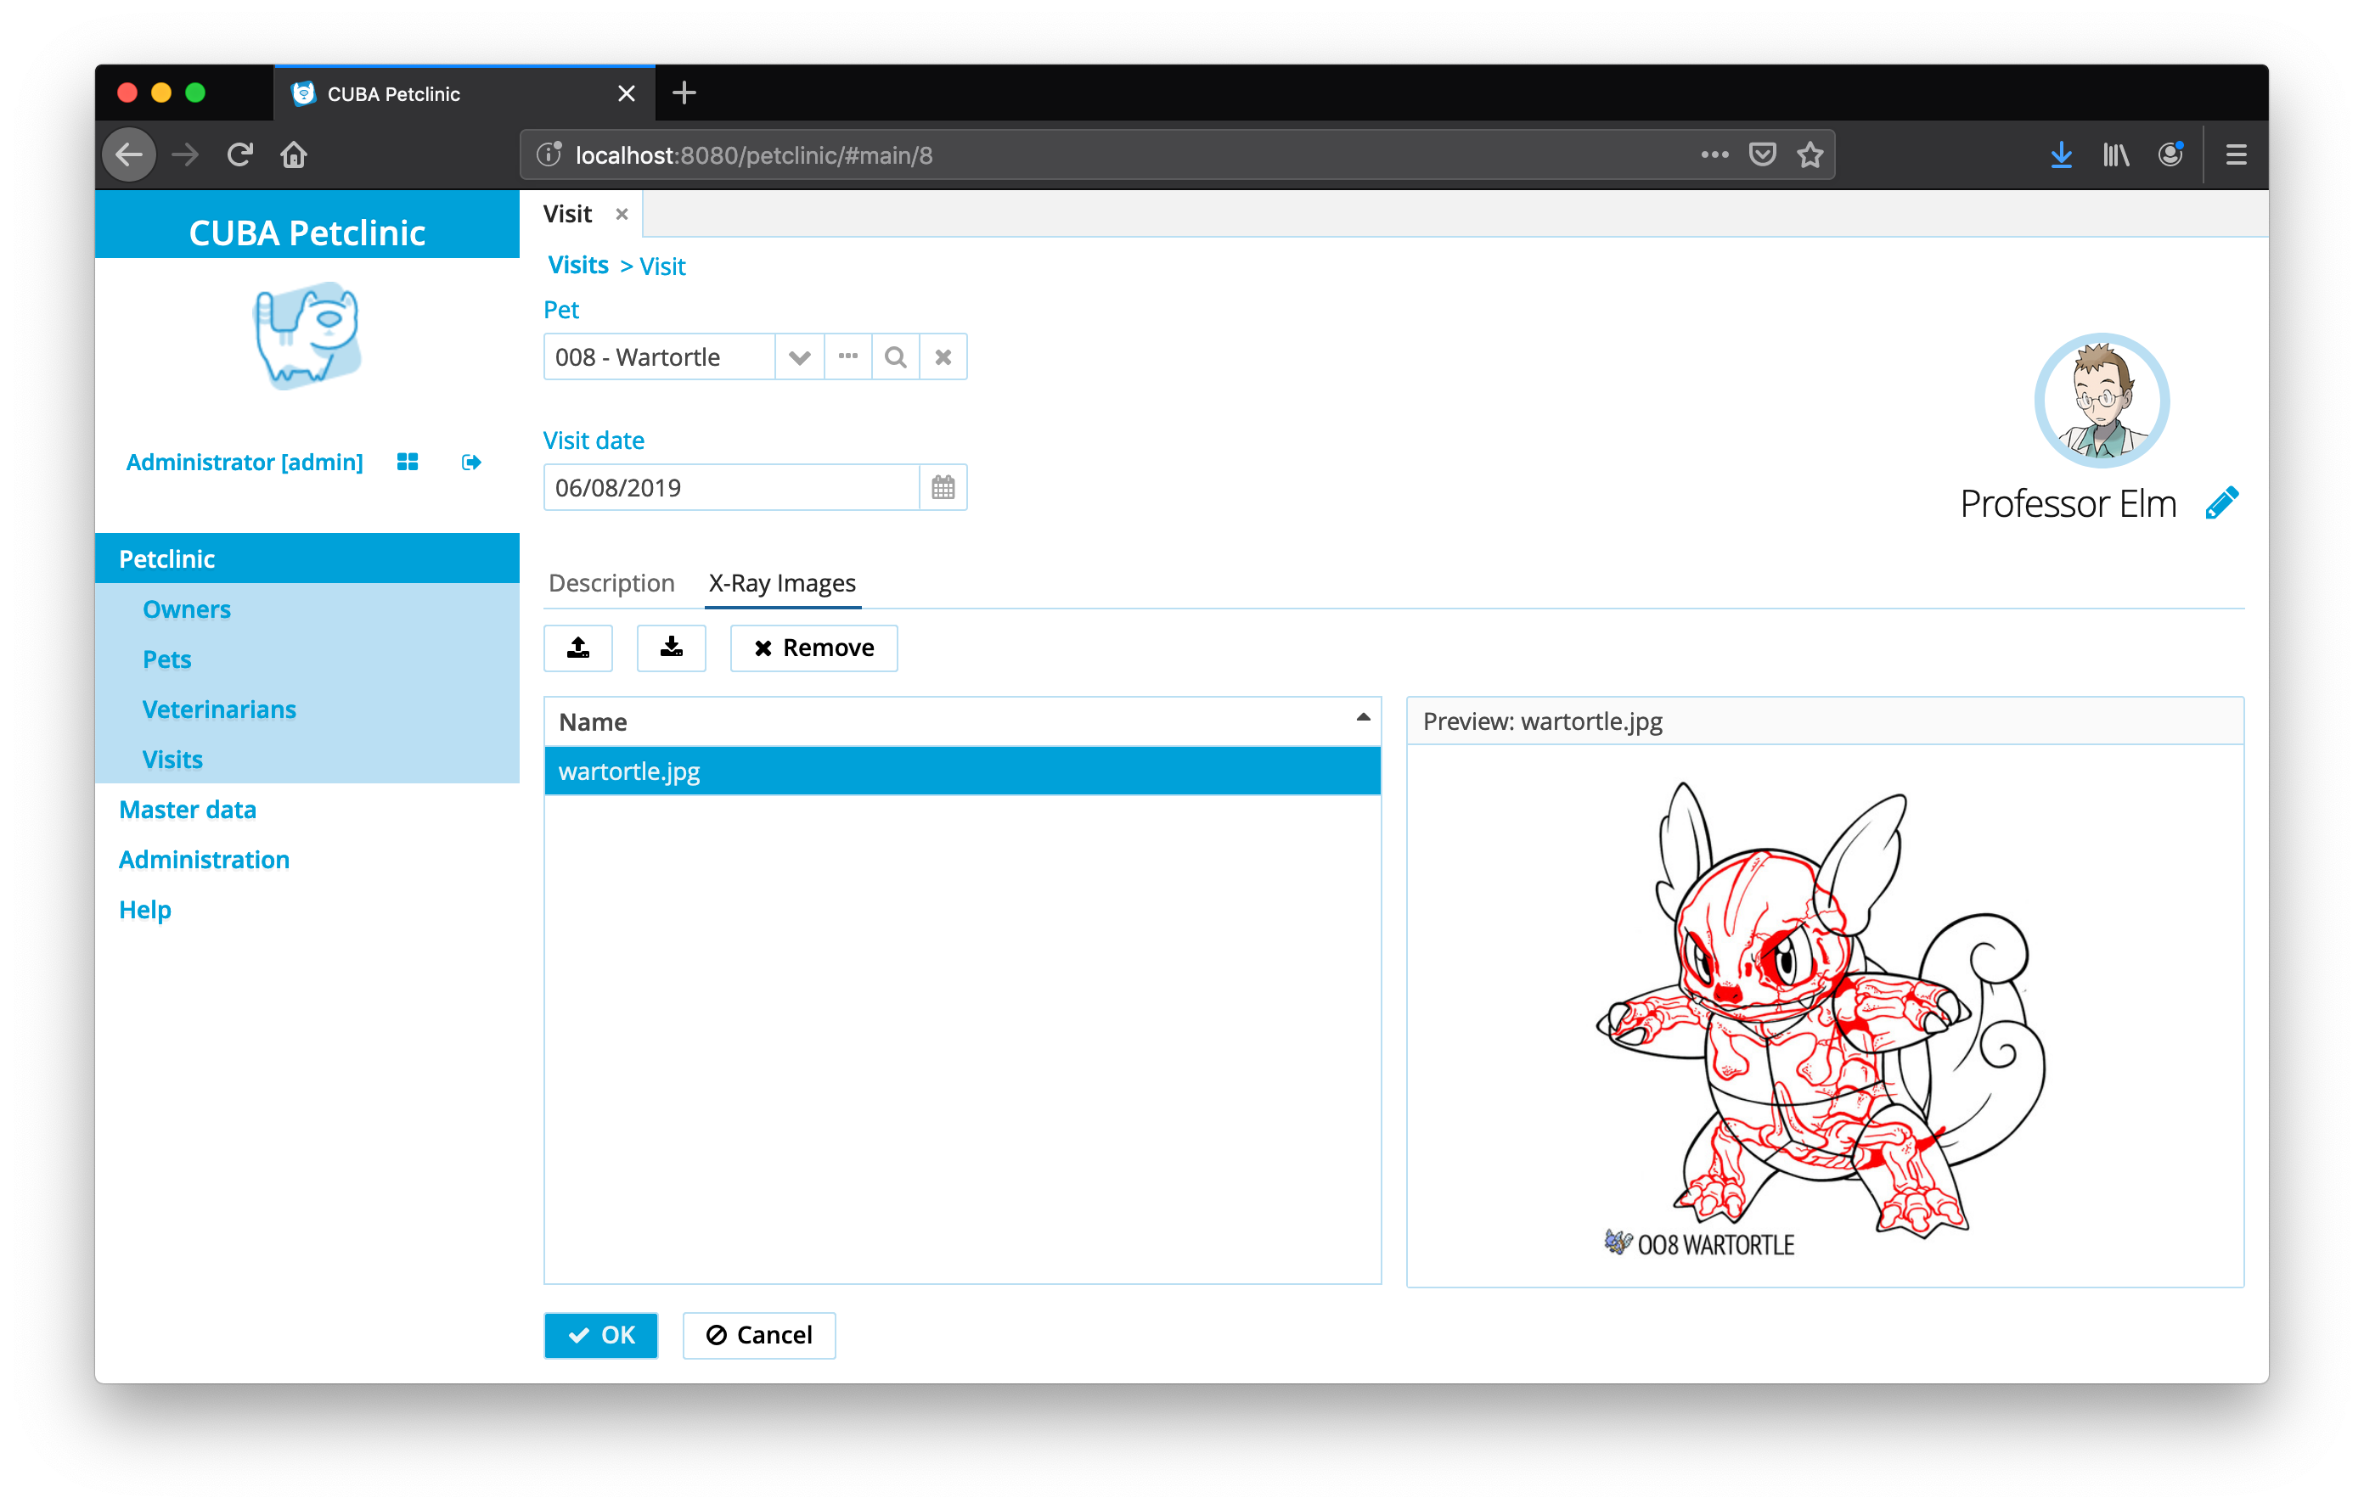The width and height of the screenshot is (2364, 1509).
Task: Open pet lookup with the ellipsis icon
Action: point(848,357)
